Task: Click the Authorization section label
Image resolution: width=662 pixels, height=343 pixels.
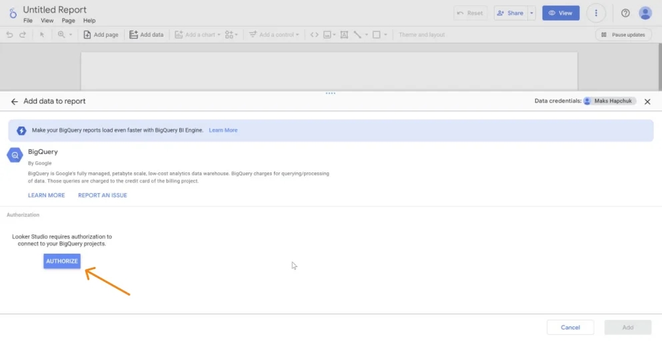Action: point(23,214)
